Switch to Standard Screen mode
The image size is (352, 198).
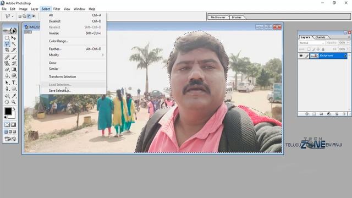(x=6, y=132)
